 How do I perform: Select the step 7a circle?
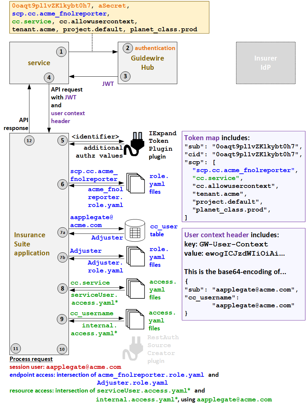click(x=62, y=232)
